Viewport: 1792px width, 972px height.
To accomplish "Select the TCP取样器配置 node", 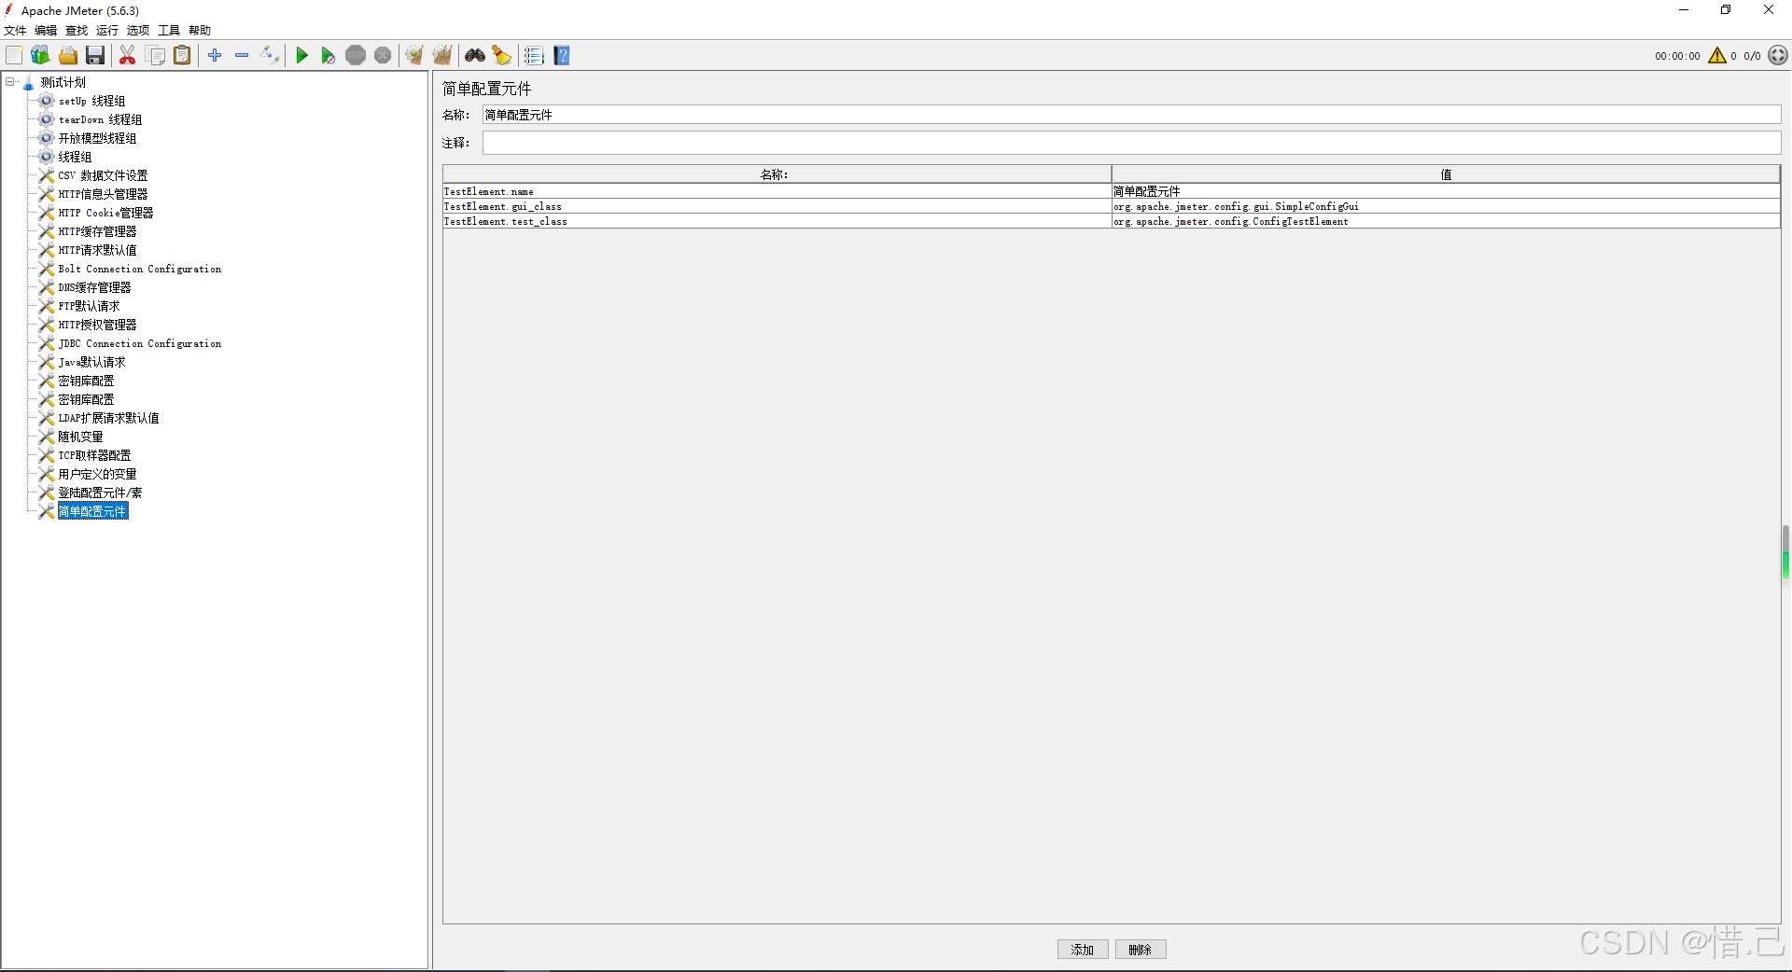I will point(94,455).
